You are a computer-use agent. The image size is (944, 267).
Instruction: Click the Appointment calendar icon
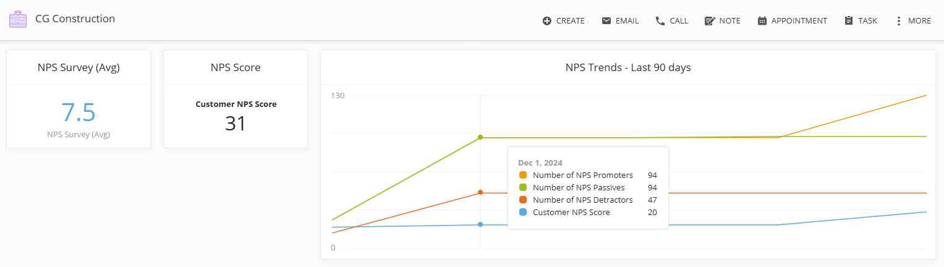pos(762,21)
